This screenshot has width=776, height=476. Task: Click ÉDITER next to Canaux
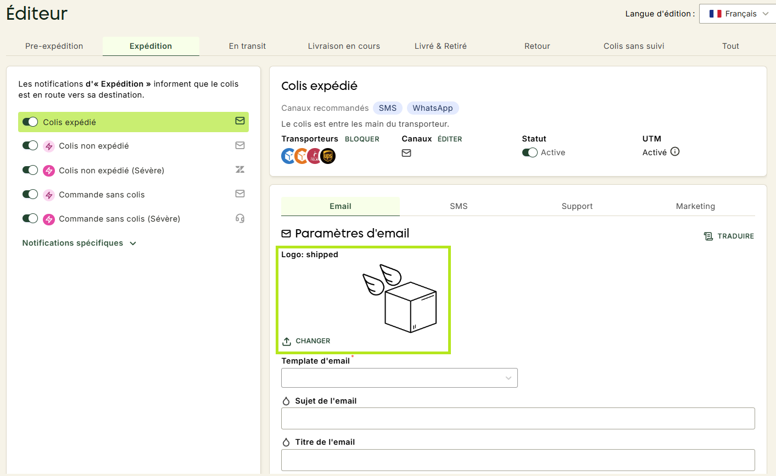coord(450,139)
